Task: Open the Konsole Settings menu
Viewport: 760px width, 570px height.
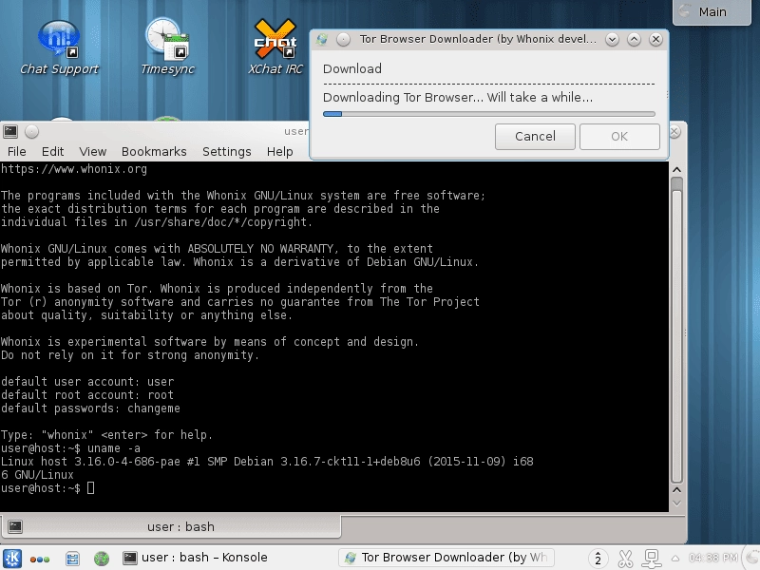Action: 227,152
